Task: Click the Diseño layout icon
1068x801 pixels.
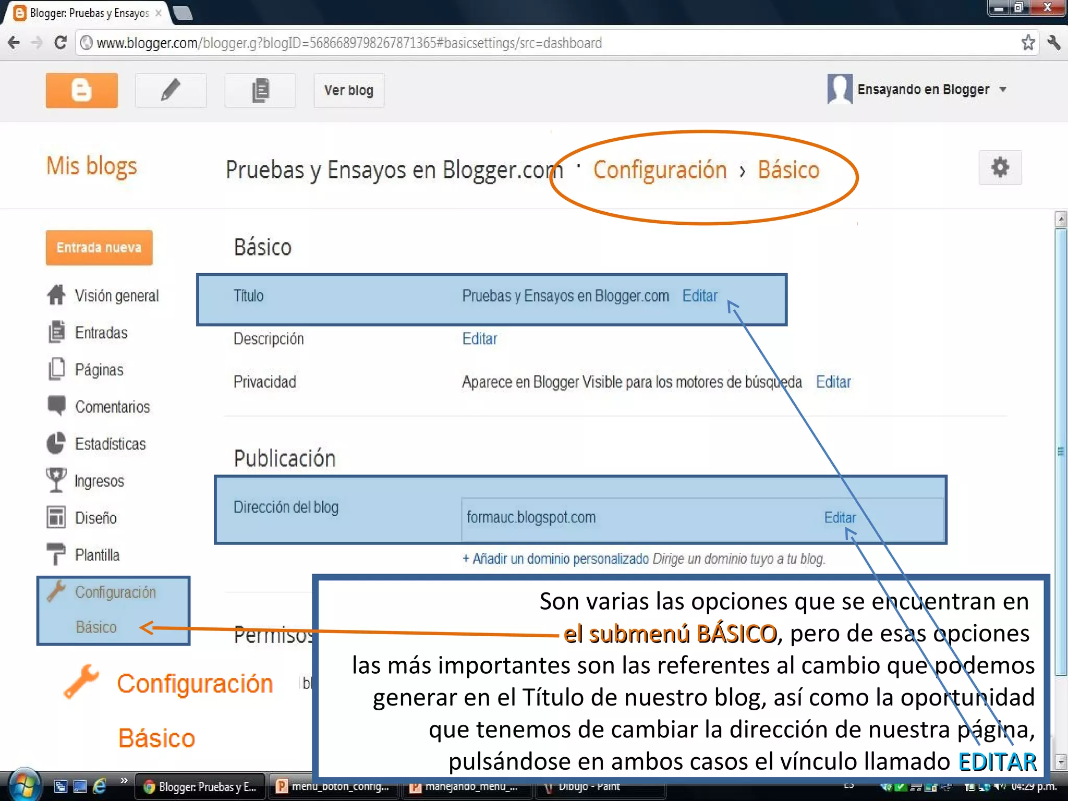Action: pyautogui.click(x=56, y=517)
